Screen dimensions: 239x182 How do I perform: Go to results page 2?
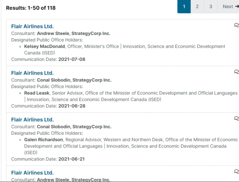pyautogui.click(x=197, y=7)
